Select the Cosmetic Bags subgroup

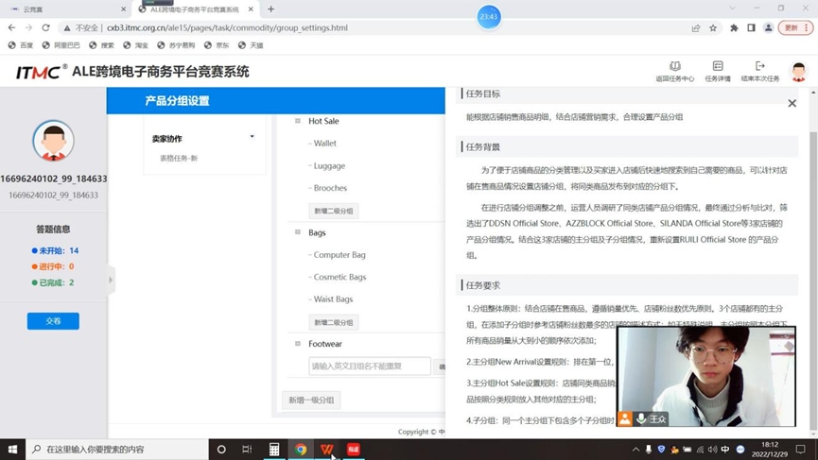point(339,277)
